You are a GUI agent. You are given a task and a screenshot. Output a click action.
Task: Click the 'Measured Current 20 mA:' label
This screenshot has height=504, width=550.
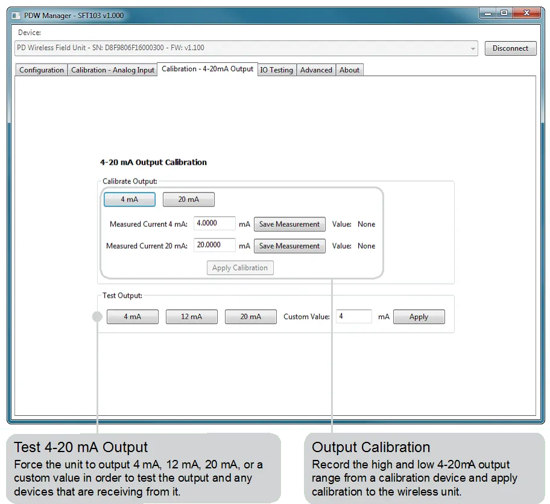147,246
